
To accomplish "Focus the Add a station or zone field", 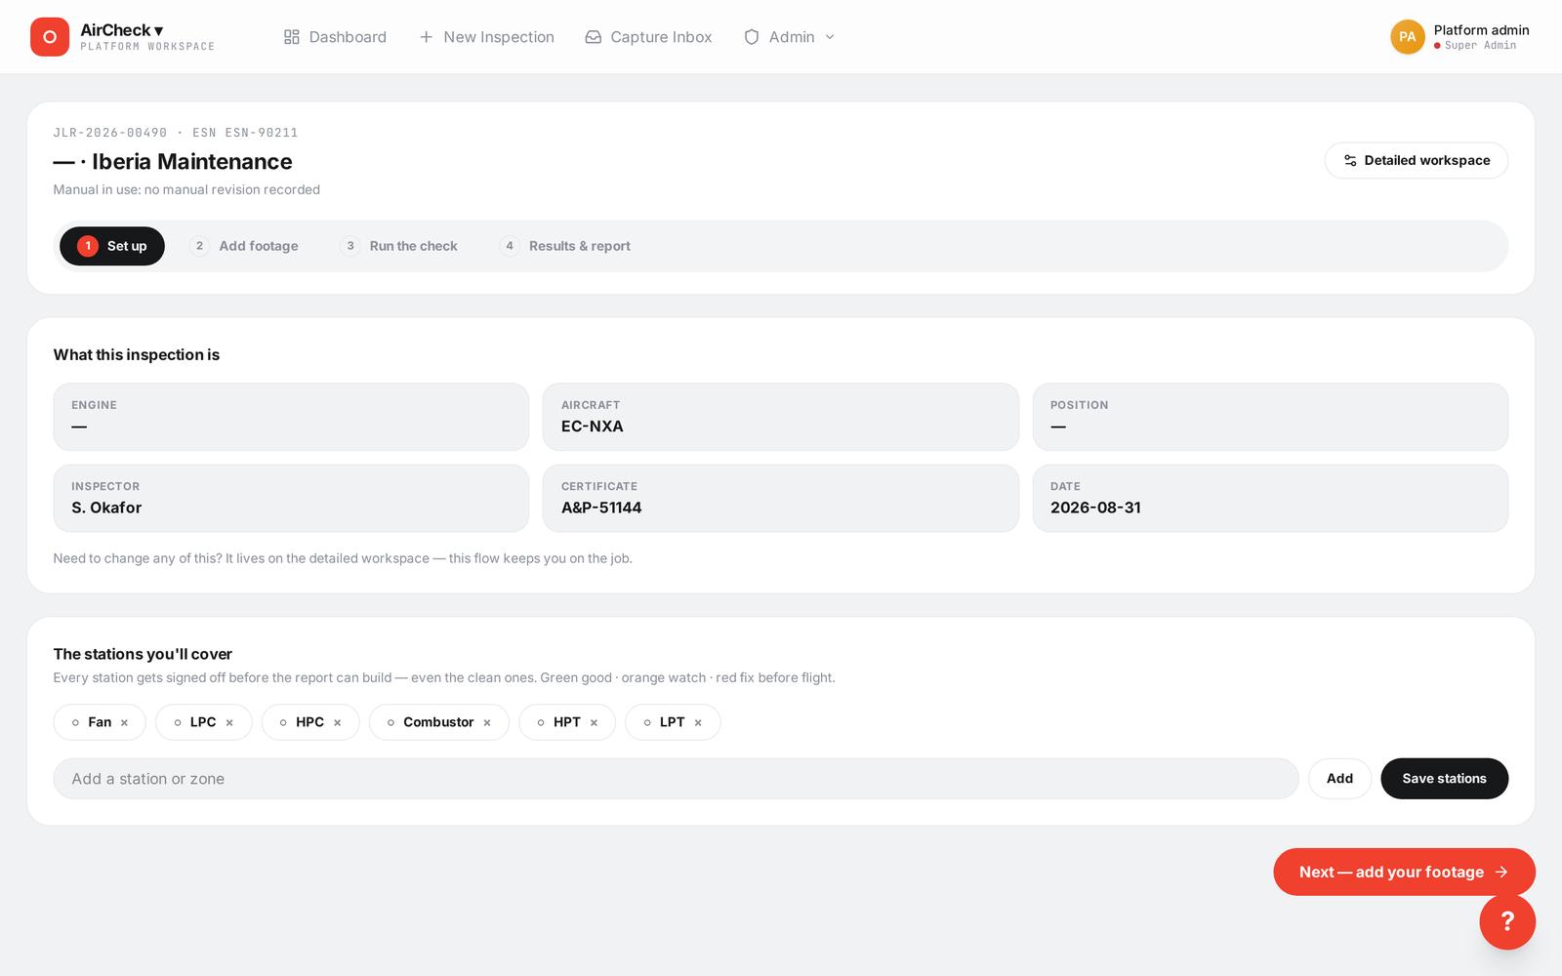I will click(x=676, y=779).
